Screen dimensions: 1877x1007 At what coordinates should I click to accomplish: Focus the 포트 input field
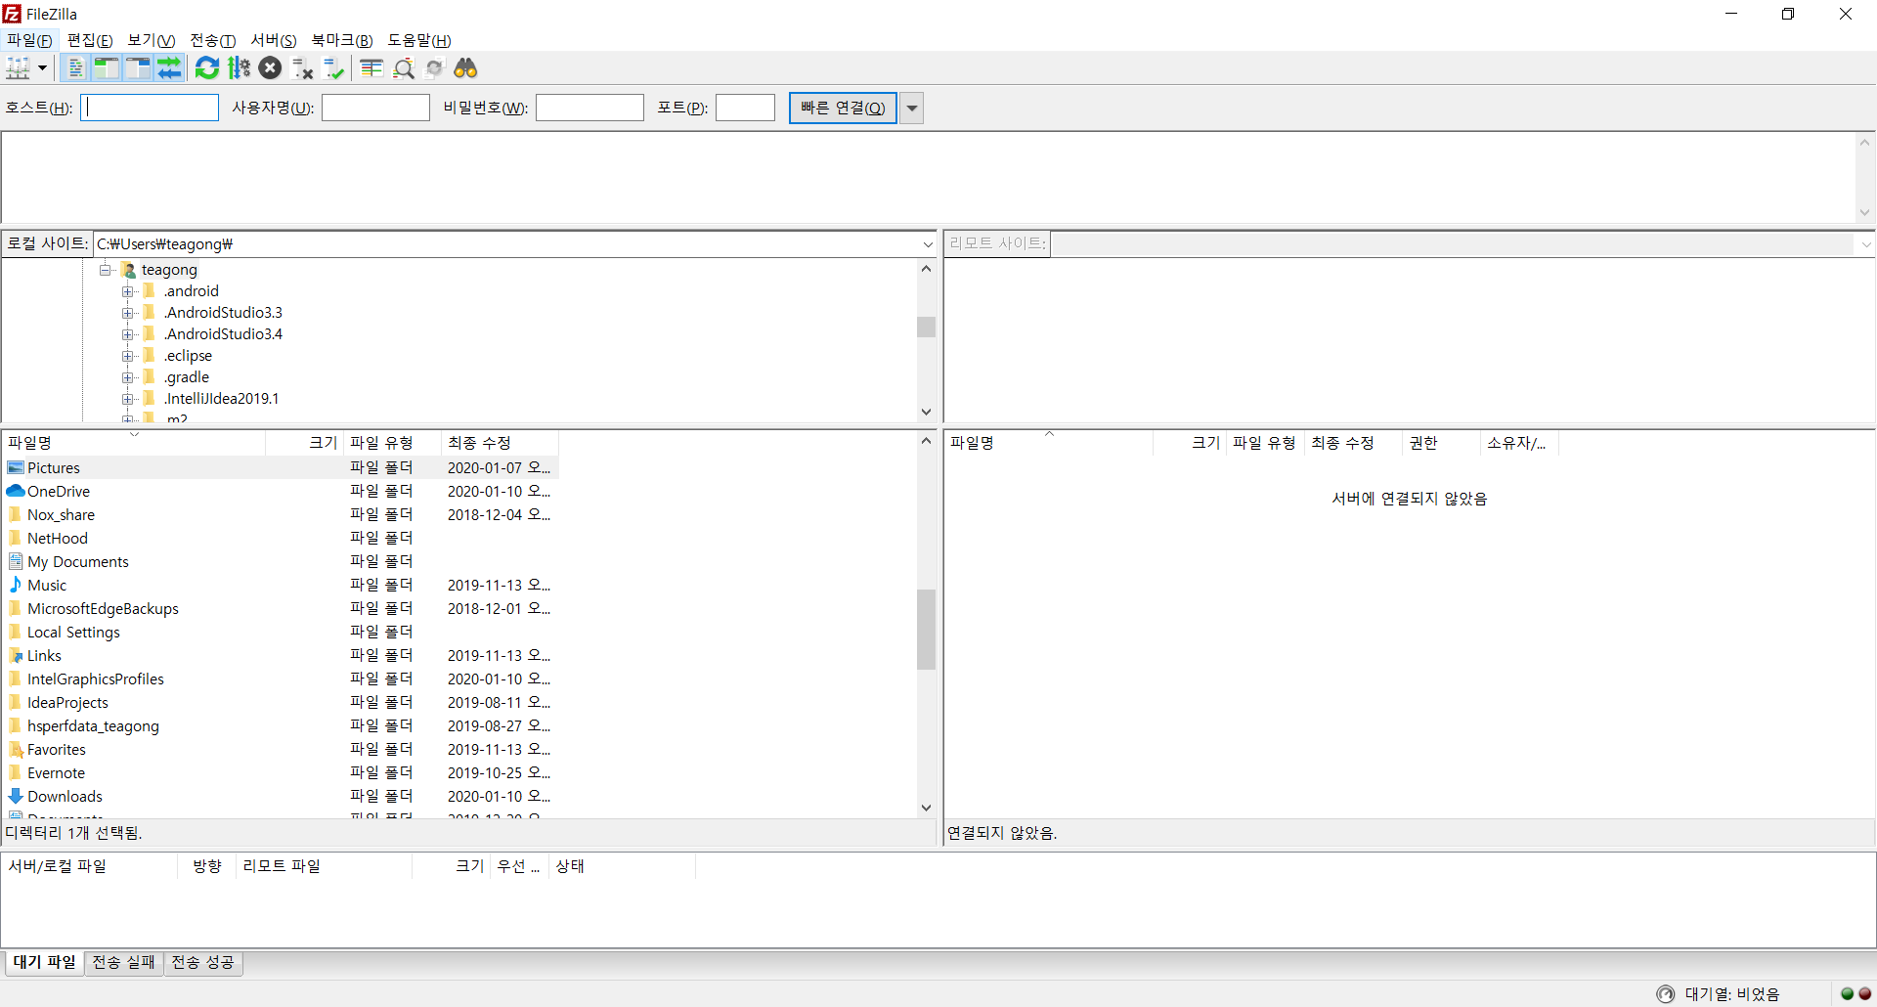click(746, 108)
